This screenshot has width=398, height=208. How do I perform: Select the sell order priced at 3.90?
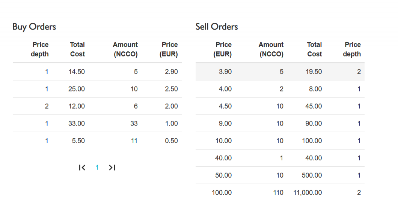pos(280,72)
